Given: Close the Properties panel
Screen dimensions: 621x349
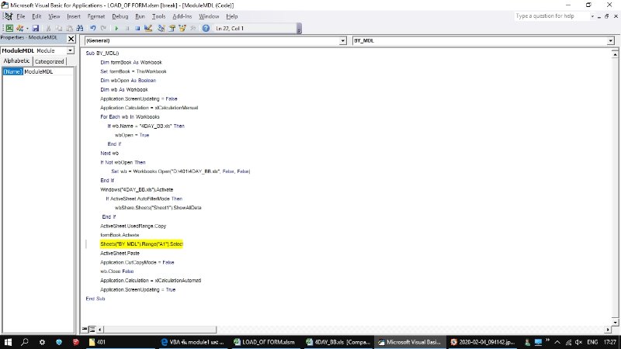Looking at the screenshot, I should pos(71,37).
